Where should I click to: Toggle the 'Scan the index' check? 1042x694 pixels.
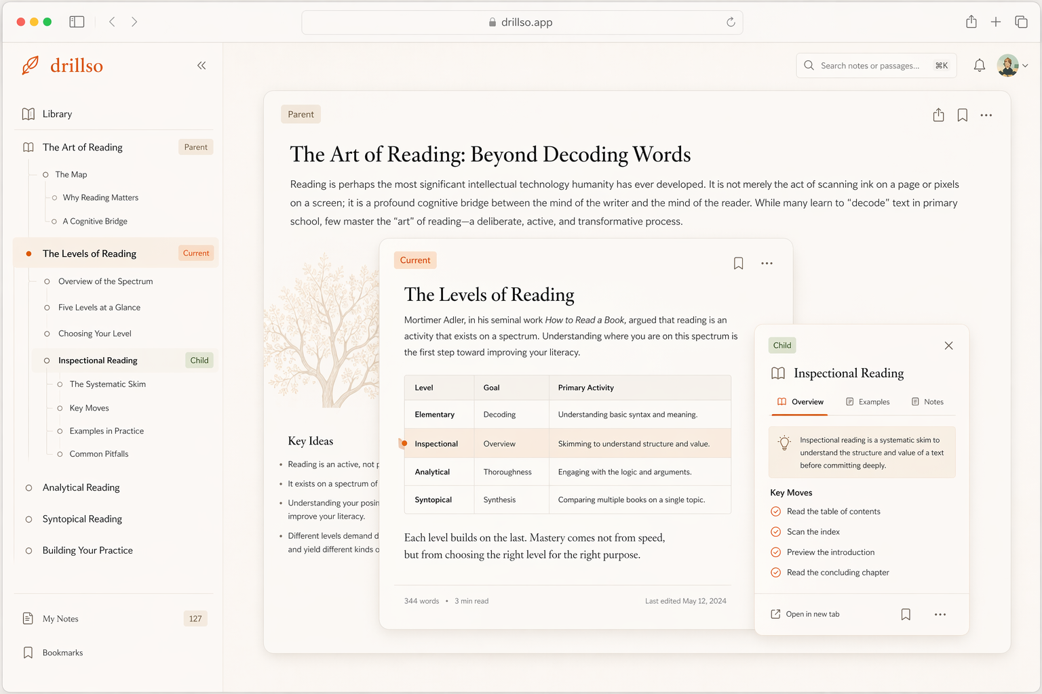776,532
